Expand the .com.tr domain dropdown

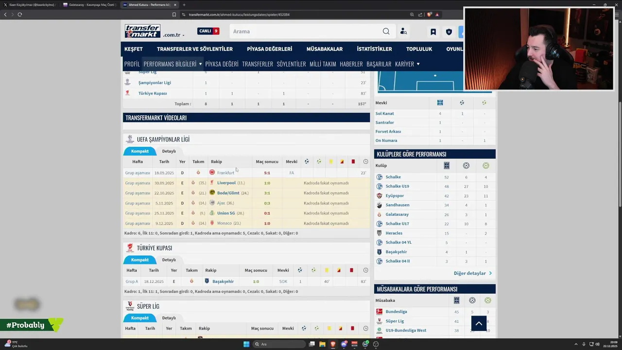click(173, 35)
